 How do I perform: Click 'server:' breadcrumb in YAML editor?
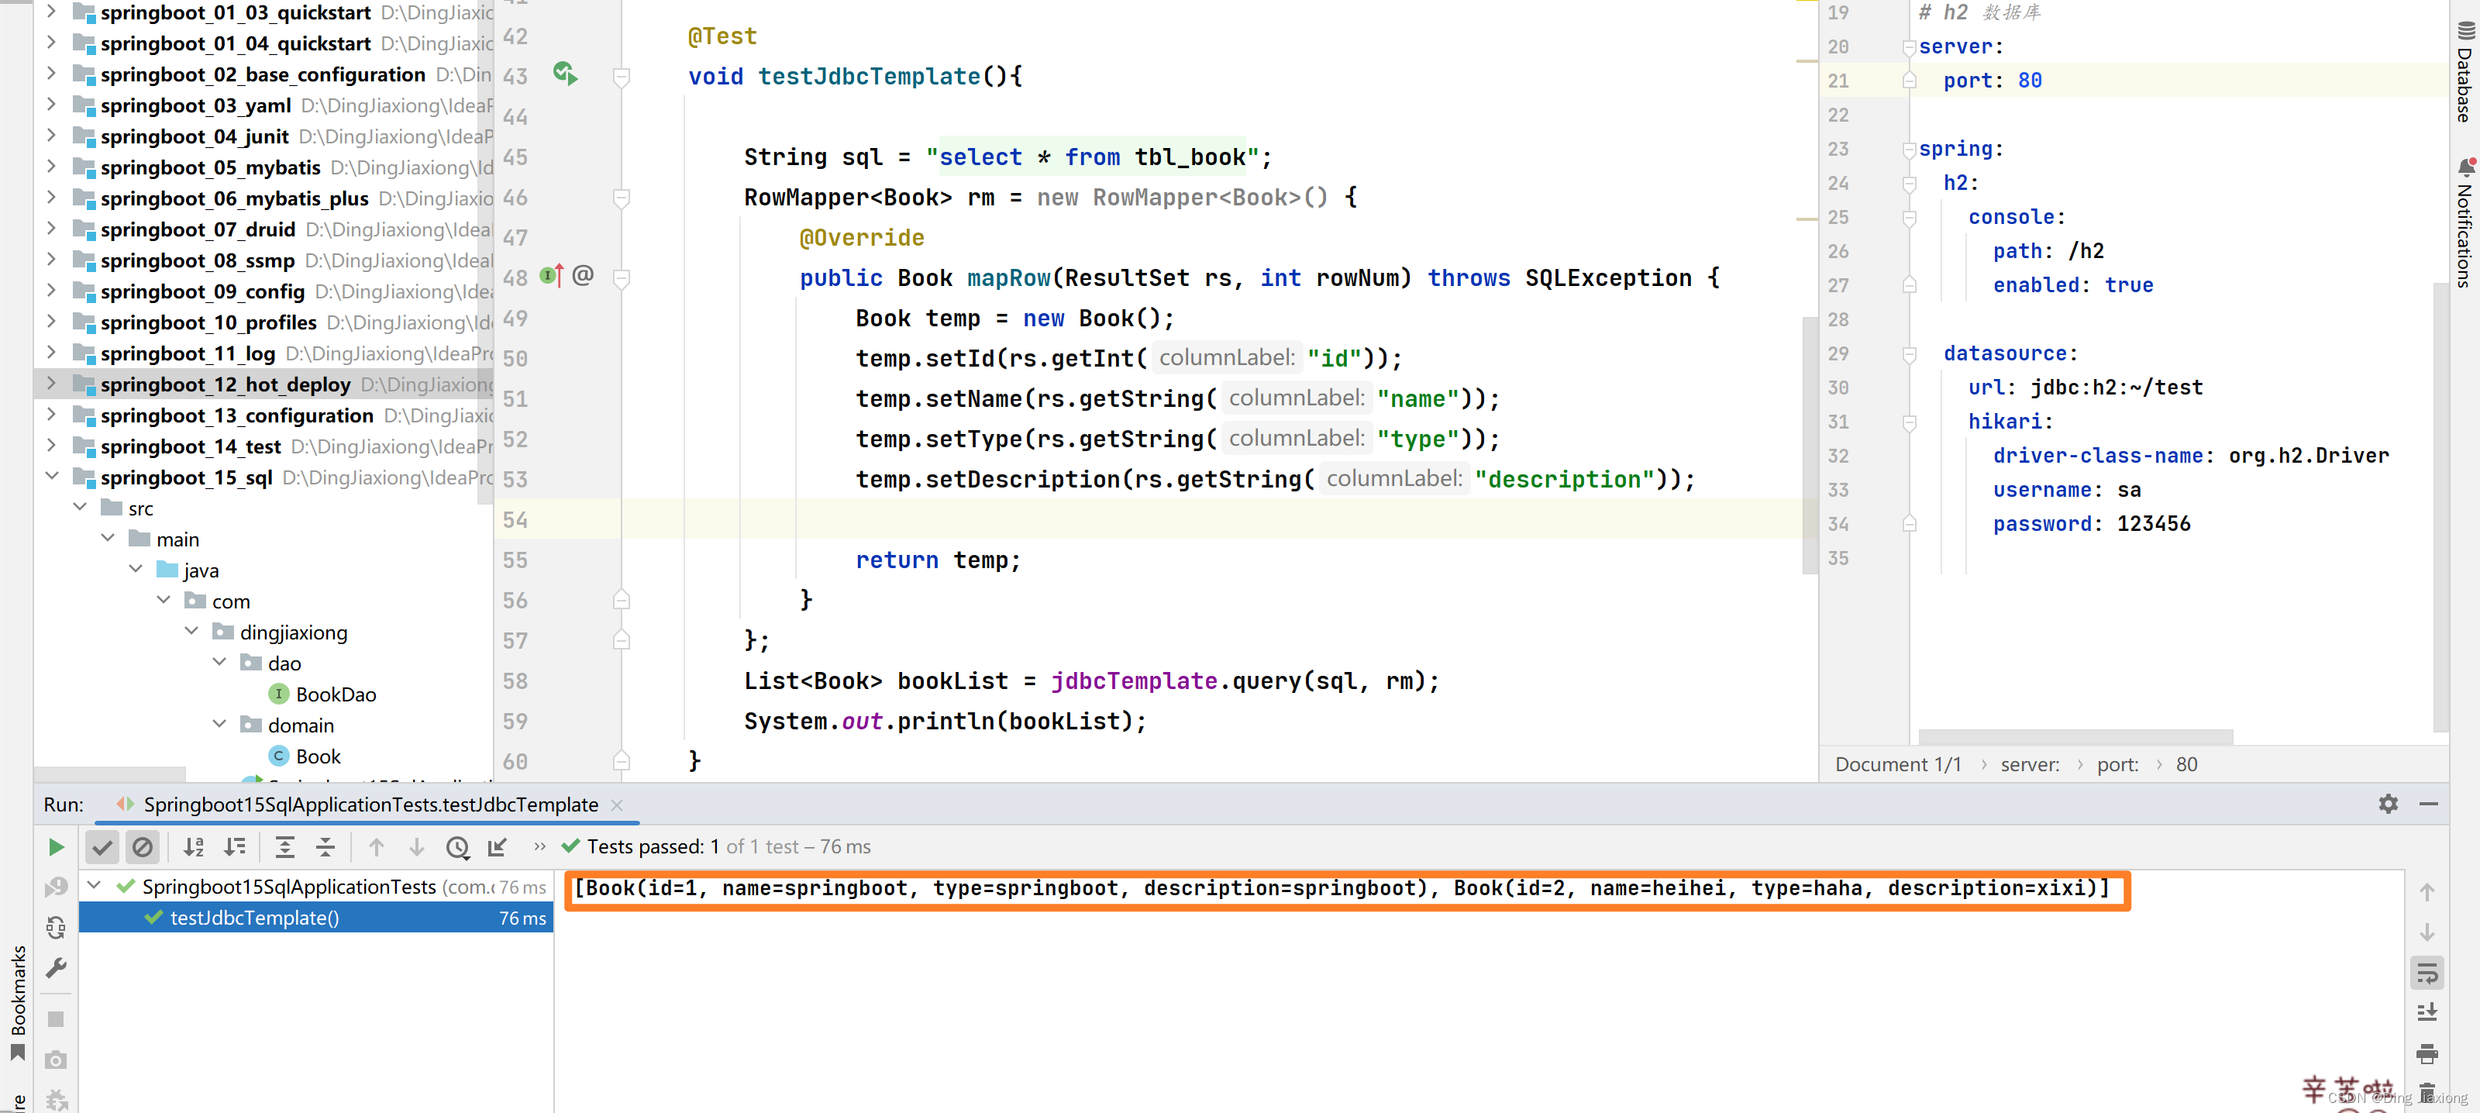pyautogui.click(x=2030, y=764)
